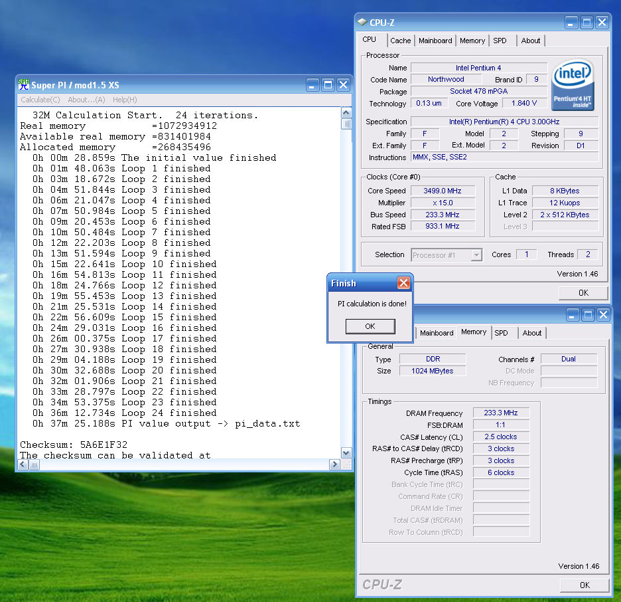
Task: Click the Bus Speed 233.3 MHz value
Action: [x=443, y=215]
